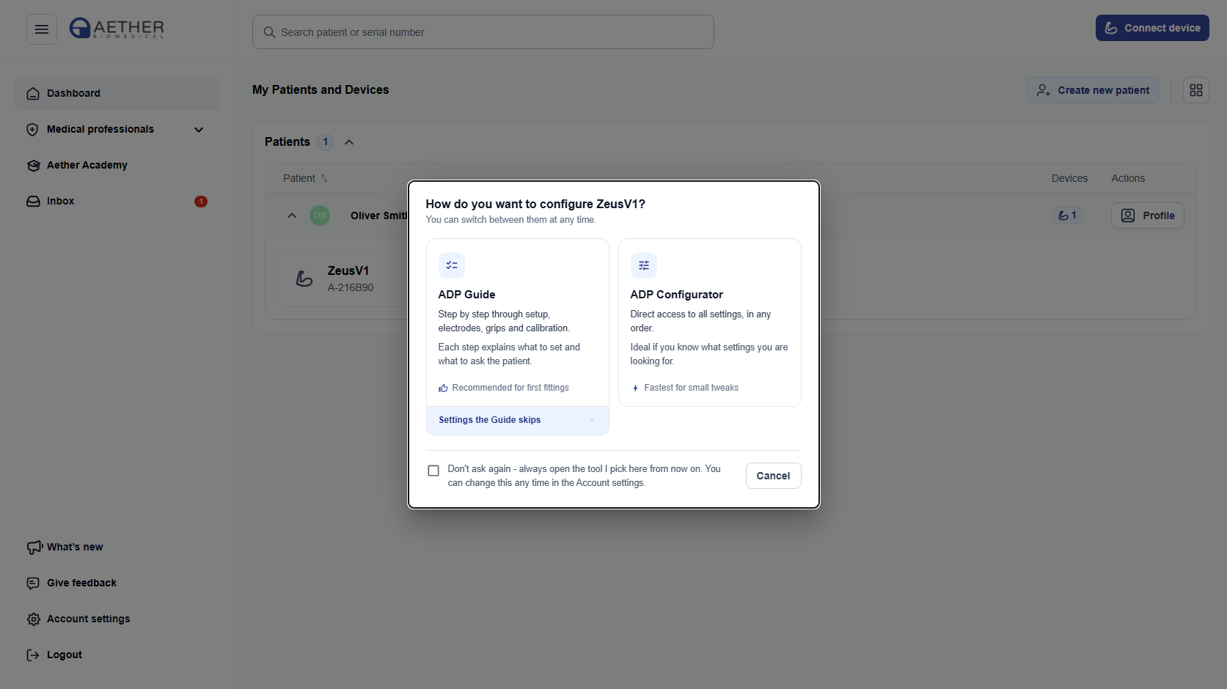Viewport: 1227px width, 689px height.
Task: Focus the patient or serial number search field
Action: pyautogui.click(x=483, y=32)
